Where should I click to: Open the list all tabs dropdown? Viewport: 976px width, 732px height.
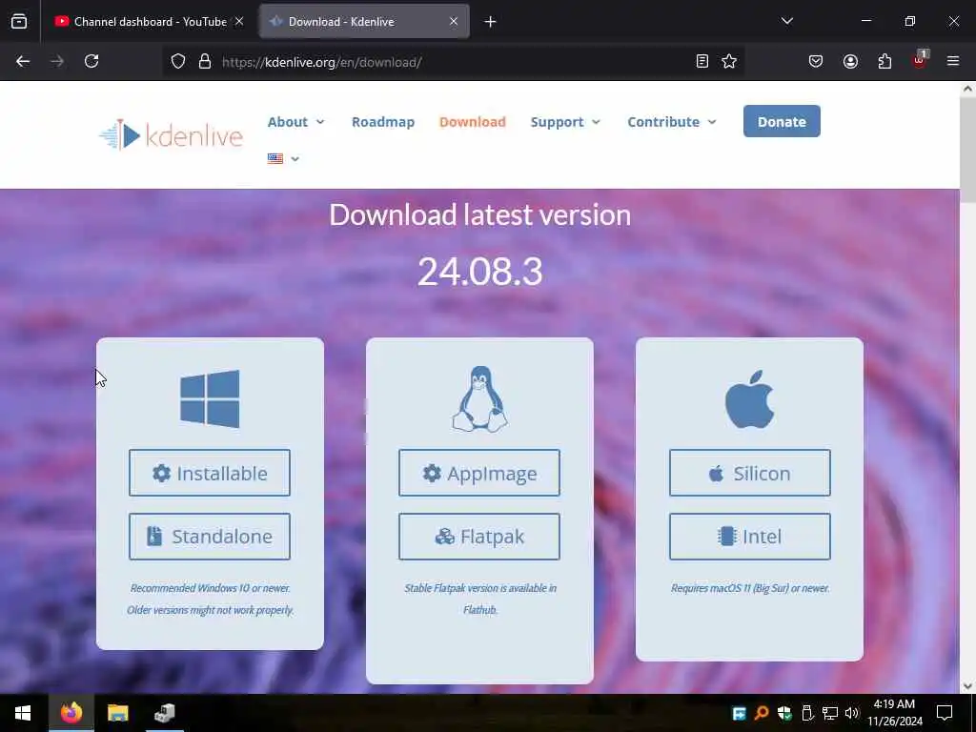(786, 21)
